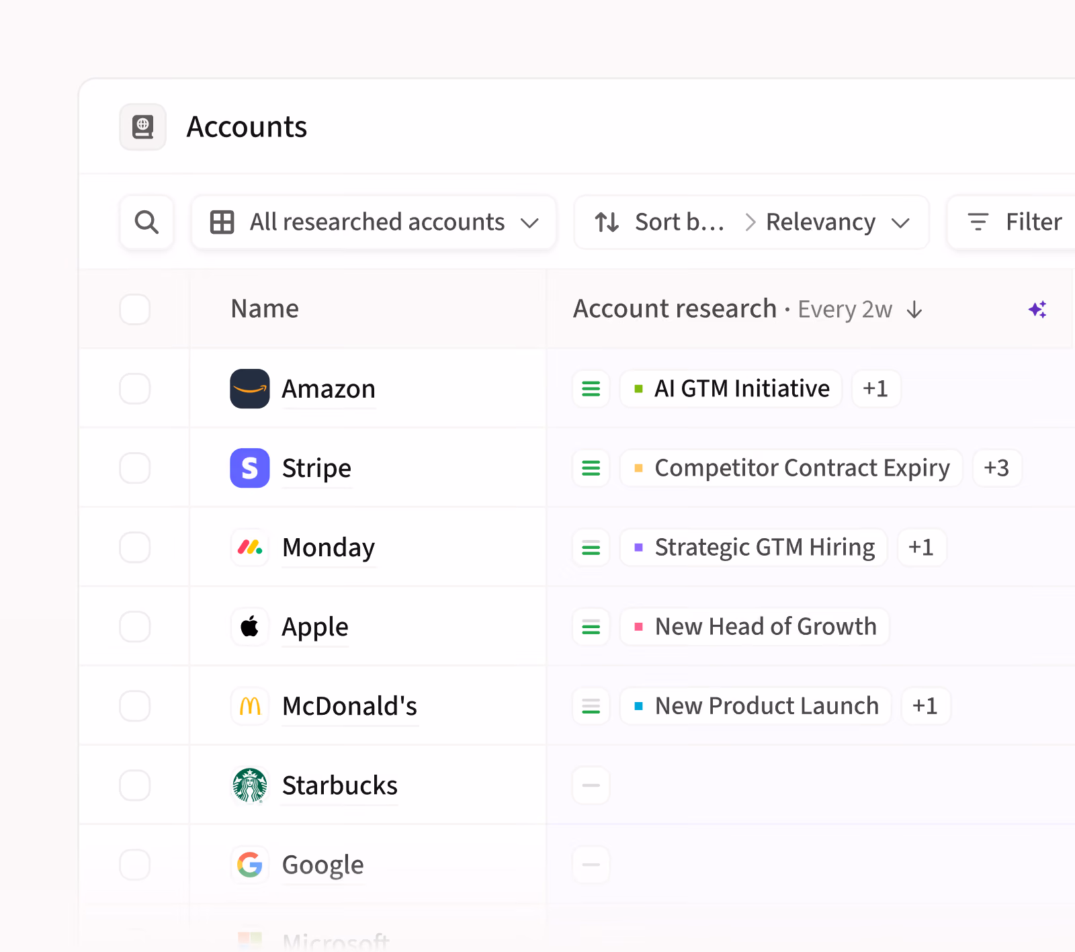
Task: Expand Amazon's +1 more signals
Action: tap(875, 388)
